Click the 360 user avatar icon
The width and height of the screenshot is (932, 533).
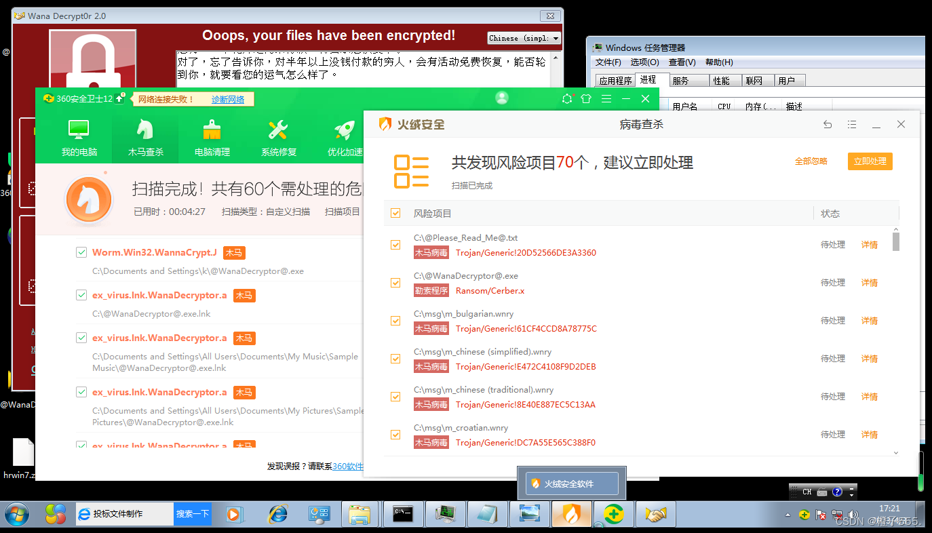(502, 98)
